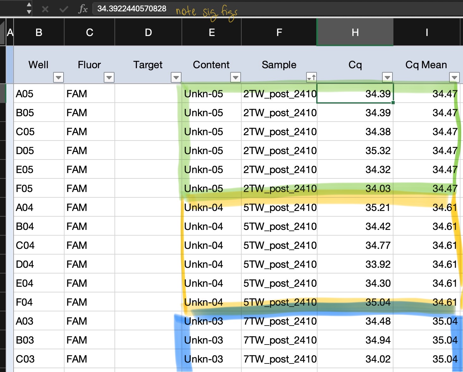This screenshot has width=463, height=372.
Task: Select Cq value 35.32
Action: click(355, 150)
